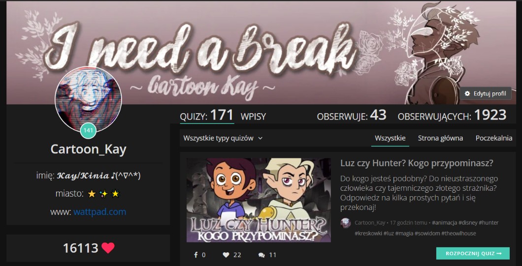Screen dimensions: 522x266
Task: Open the wattpad.com link
Action: [100, 212]
